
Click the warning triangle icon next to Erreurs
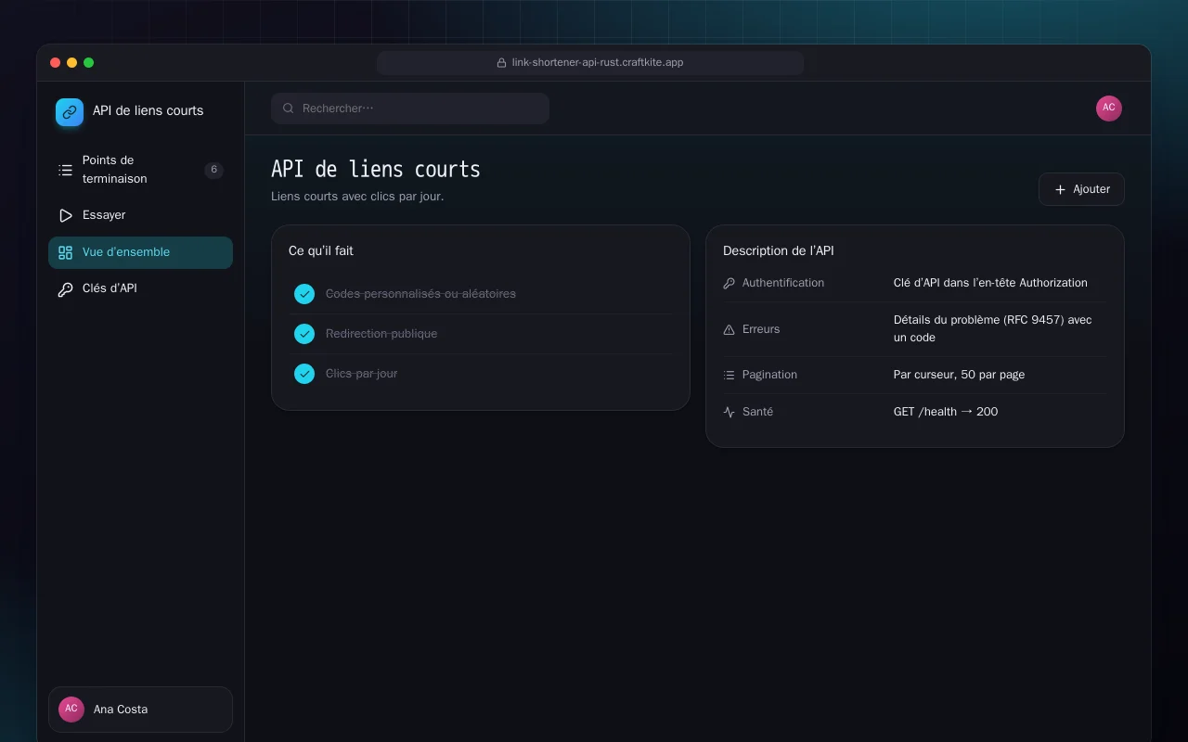(x=729, y=329)
